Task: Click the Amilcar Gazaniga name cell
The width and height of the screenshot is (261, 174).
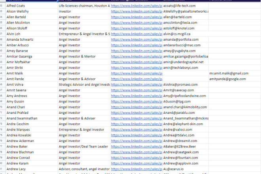Action: coord(32,57)
